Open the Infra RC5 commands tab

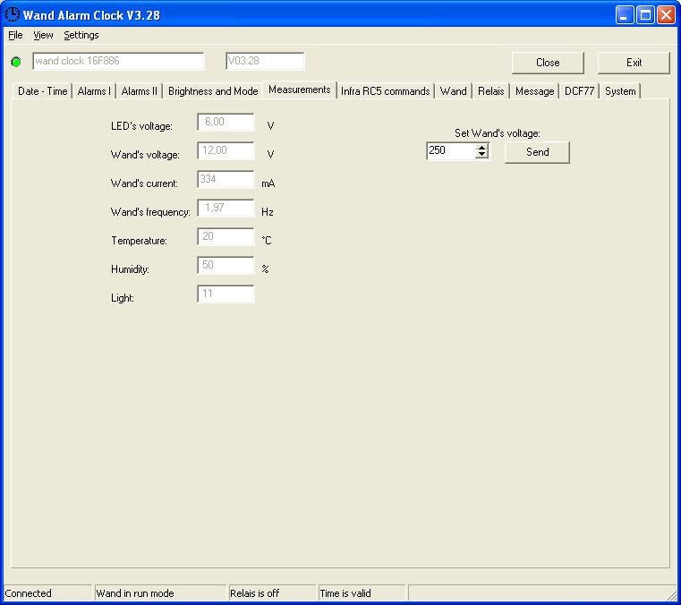tap(385, 91)
